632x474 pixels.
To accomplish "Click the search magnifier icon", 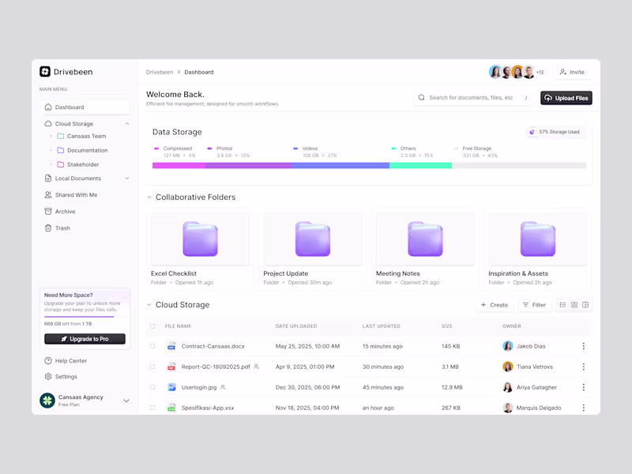I will pyautogui.click(x=422, y=97).
